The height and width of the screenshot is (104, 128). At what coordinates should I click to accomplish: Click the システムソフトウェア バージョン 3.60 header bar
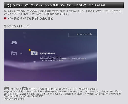(64, 5)
